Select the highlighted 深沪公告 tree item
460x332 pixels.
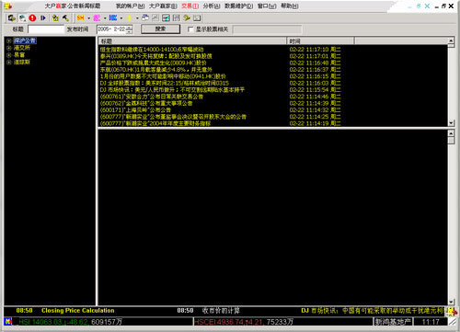pos(25,40)
